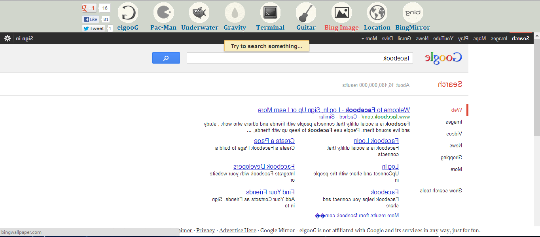This screenshot has width=540, height=237.
Task: Click the red Search heading
Action: 450,84
